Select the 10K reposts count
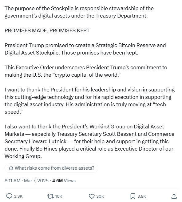Viewport: 182px width, 202px height. (59, 196)
